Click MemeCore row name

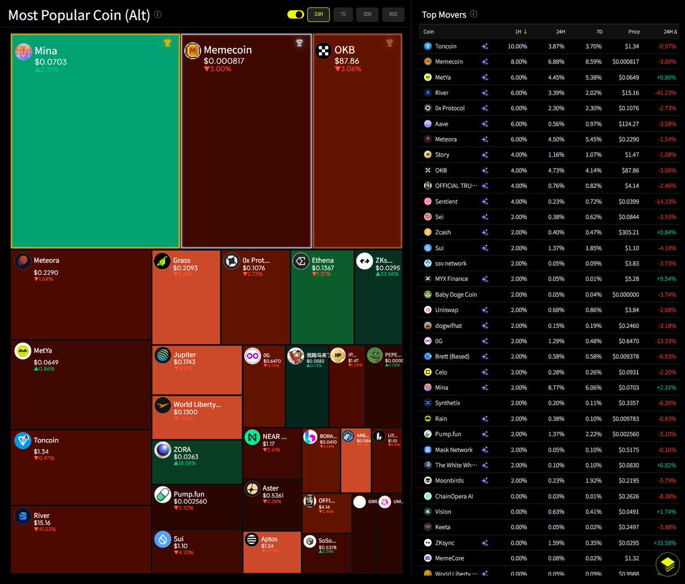pos(449,558)
